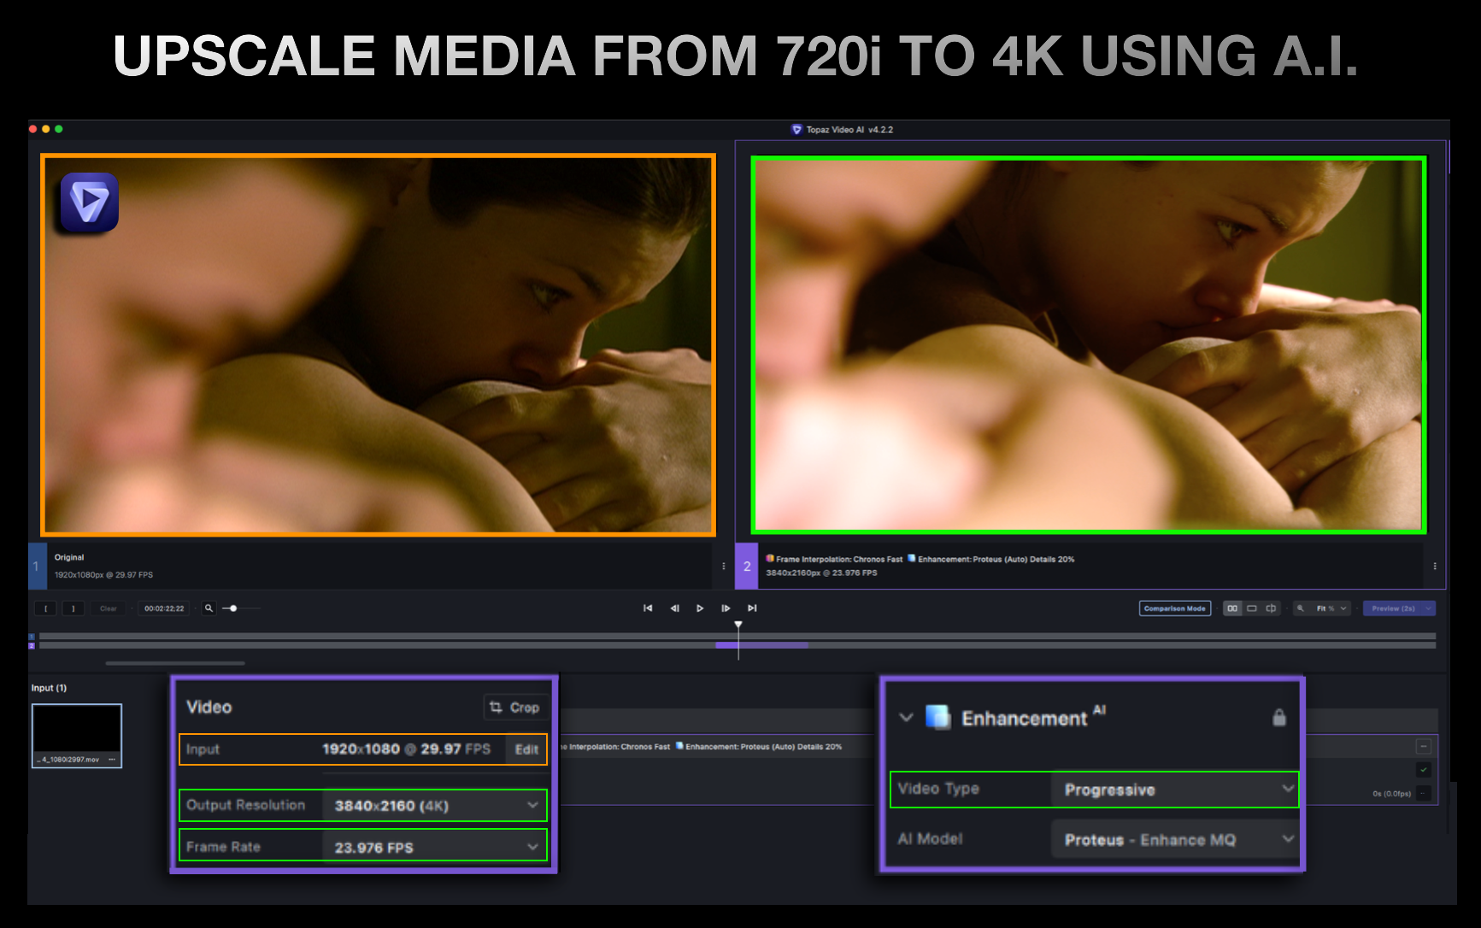Click the Enhancement lock icon
Viewport: 1481px width, 928px height.
(1279, 717)
